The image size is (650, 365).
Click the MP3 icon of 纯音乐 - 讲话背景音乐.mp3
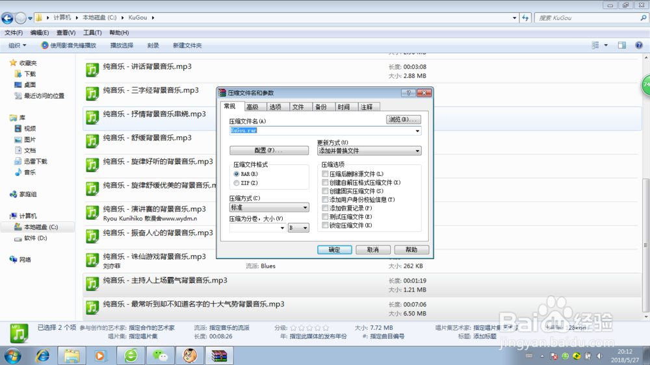pyautogui.click(x=92, y=69)
